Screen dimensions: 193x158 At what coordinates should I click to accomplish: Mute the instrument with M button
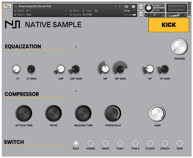141,14
